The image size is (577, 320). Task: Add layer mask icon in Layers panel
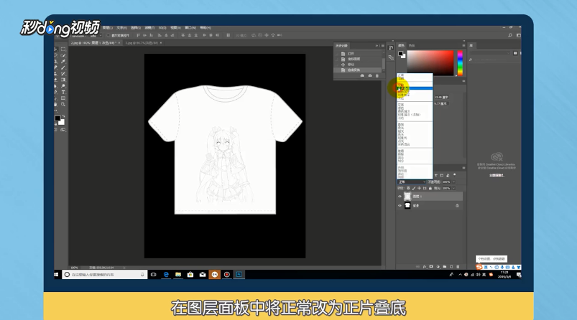pyautogui.click(x=431, y=267)
